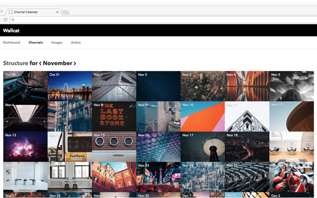Open the Nov 3 aerial city image
Viewport: 317px width, 198px height.
point(202,86)
